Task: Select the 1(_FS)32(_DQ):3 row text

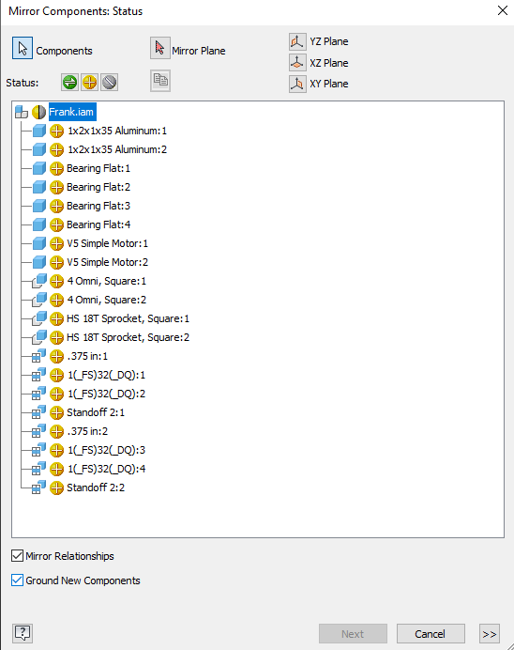Action: [x=106, y=450]
